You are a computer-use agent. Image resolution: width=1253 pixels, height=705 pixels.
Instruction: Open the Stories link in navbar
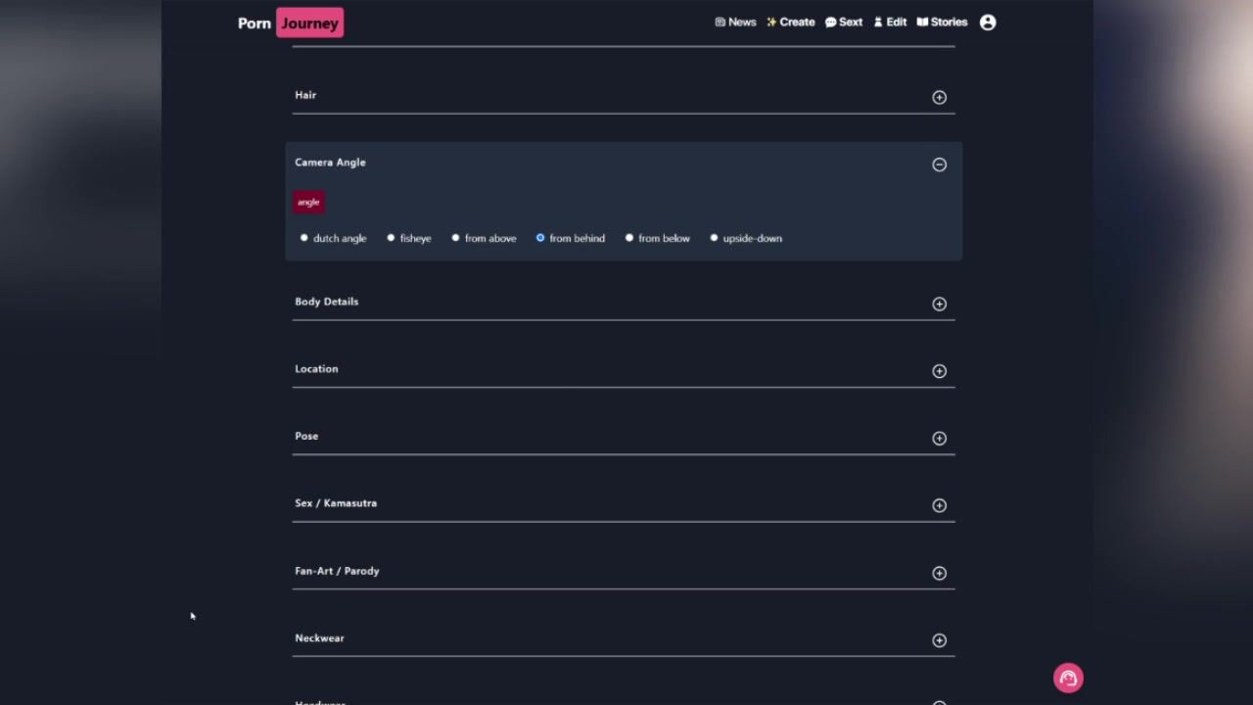click(942, 23)
